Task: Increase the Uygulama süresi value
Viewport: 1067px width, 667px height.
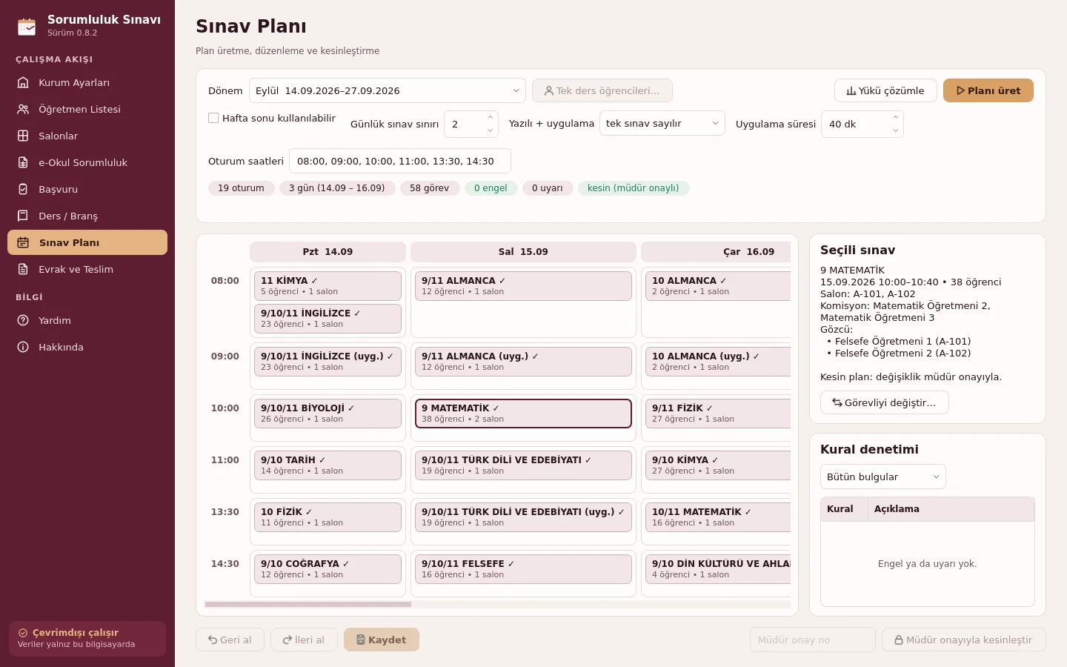Action: (895, 117)
